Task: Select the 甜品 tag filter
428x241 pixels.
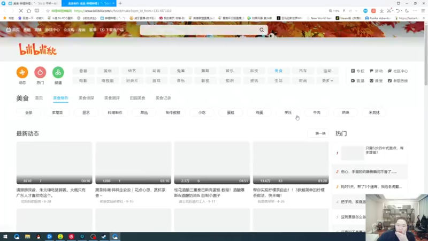Action: pyautogui.click(x=144, y=112)
